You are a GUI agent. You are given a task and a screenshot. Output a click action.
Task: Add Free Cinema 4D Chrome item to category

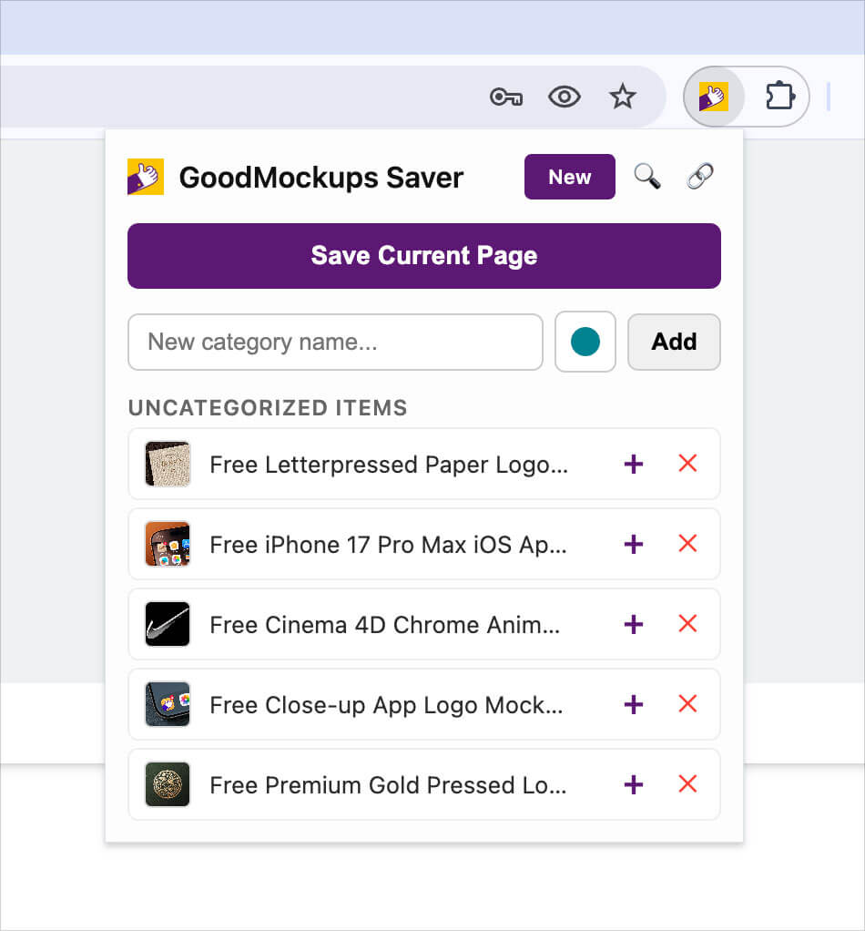coord(634,624)
